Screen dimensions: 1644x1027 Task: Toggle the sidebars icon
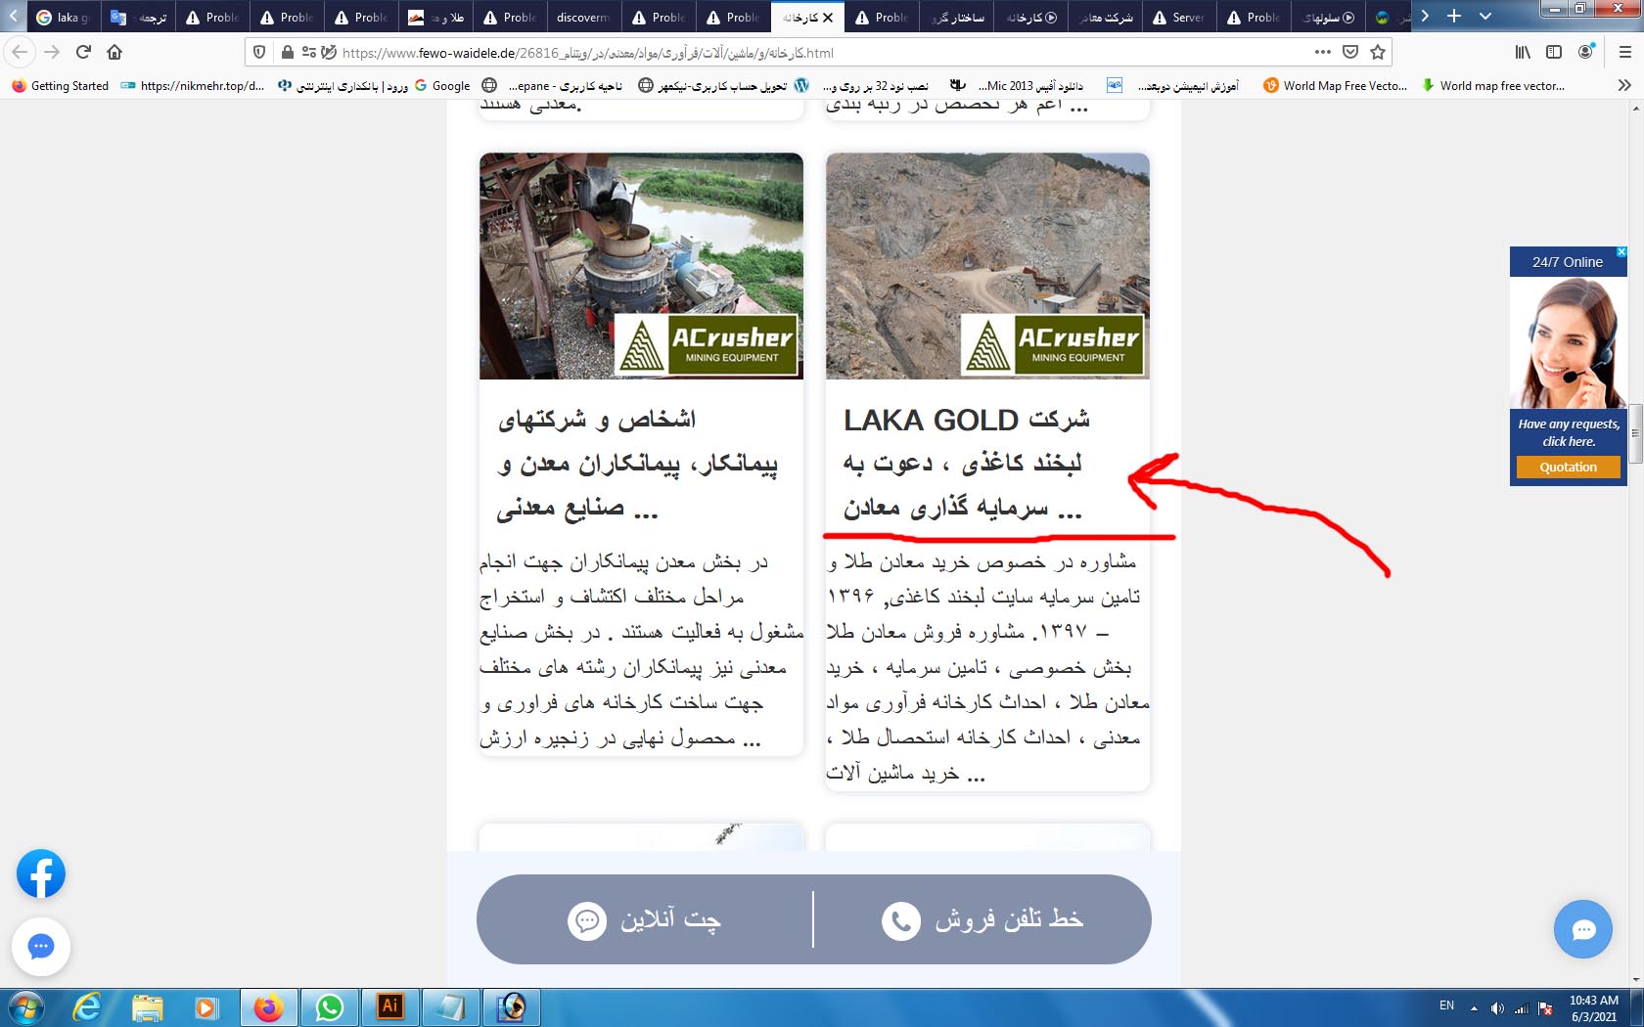(1554, 52)
